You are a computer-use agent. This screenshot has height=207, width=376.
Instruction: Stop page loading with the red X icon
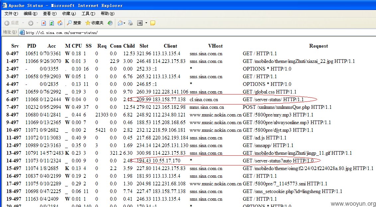pos(44,23)
